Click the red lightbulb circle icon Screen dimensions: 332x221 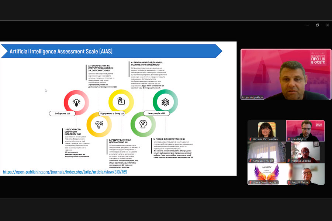[76, 102]
